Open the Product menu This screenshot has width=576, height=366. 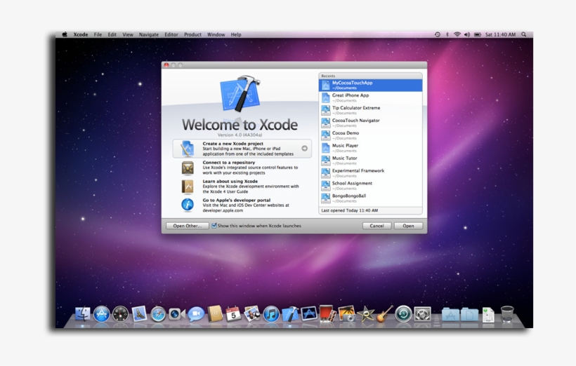click(x=192, y=34)
